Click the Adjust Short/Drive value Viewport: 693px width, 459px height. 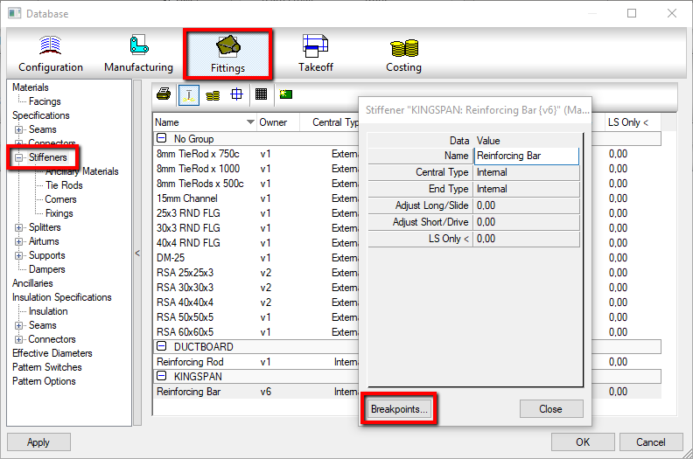(x=527, y=222)
